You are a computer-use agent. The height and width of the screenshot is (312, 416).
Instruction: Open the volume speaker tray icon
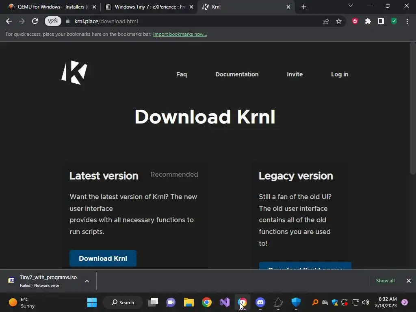366,302
